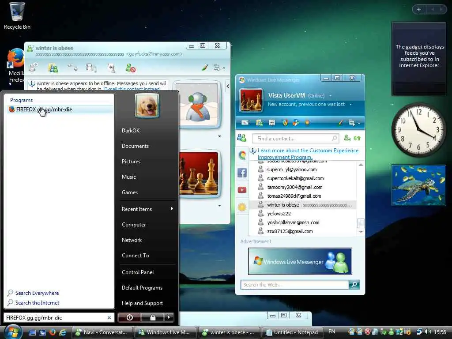Viewport: 452px width, 339px height.
Task: Click the video call film icon
Action: pos(91,68)
